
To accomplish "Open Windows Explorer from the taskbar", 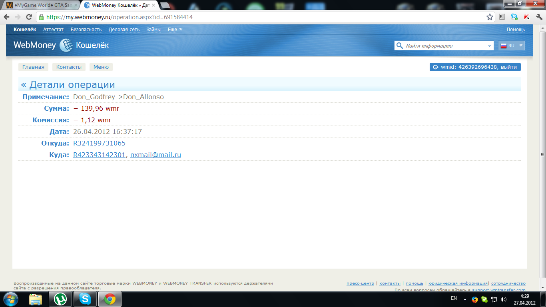I will (36, 299).
